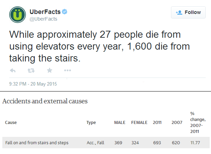Screen dimensions: 211x154
Task: Retweet using the retweet arrows icon
Action: click(x=31, y=71)
